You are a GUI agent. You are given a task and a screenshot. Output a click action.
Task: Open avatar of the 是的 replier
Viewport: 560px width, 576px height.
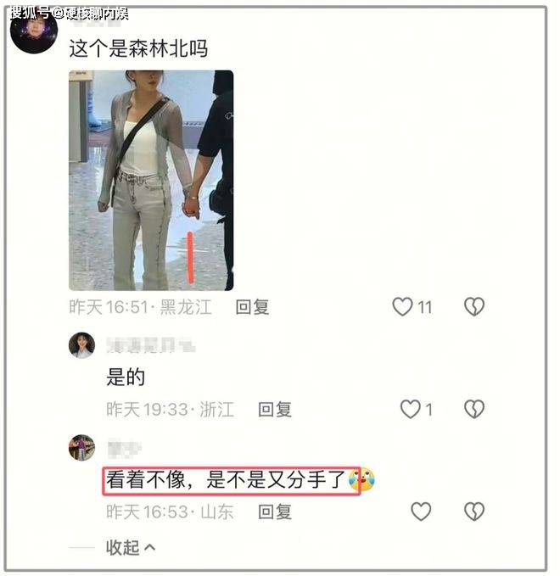(x=81, y=345)
